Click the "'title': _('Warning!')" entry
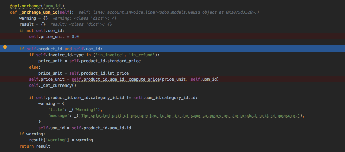 (x=75, y=110)
